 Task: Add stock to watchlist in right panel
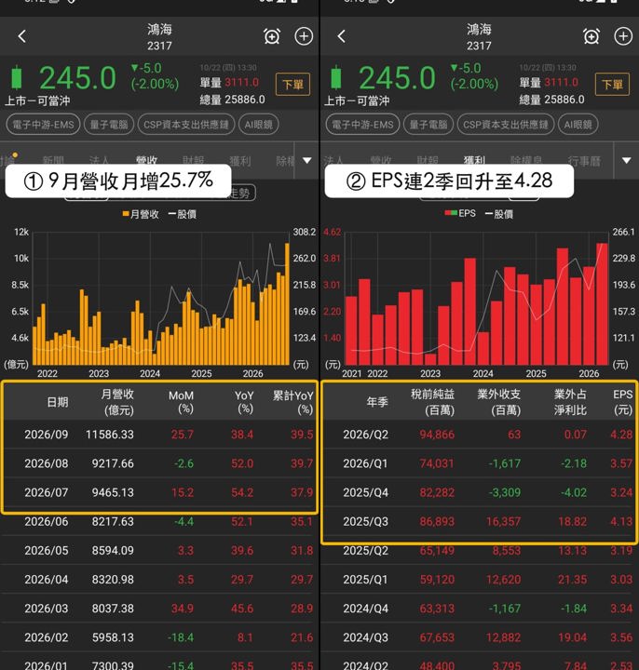(623, 36)
